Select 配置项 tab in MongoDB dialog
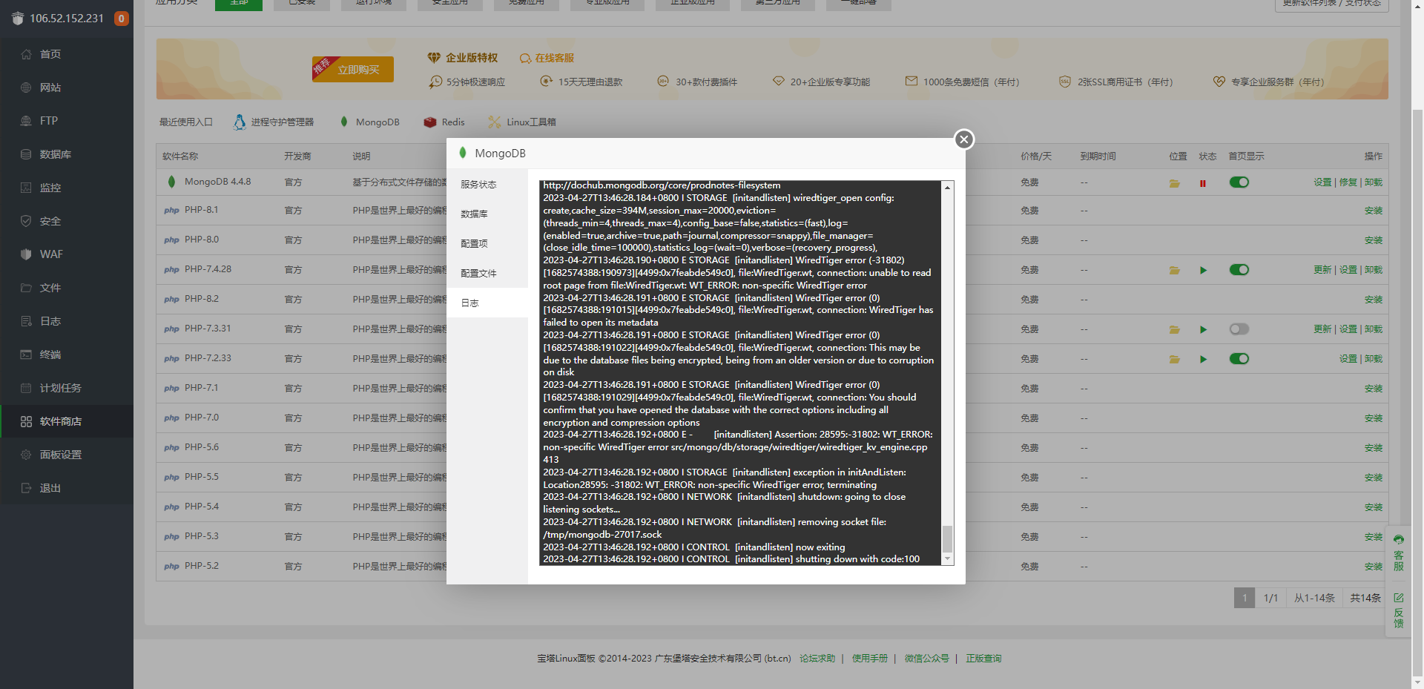 [x=487, y=244]
